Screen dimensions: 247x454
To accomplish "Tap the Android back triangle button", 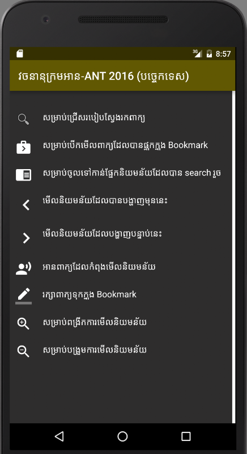I will [x=59, y=436].
